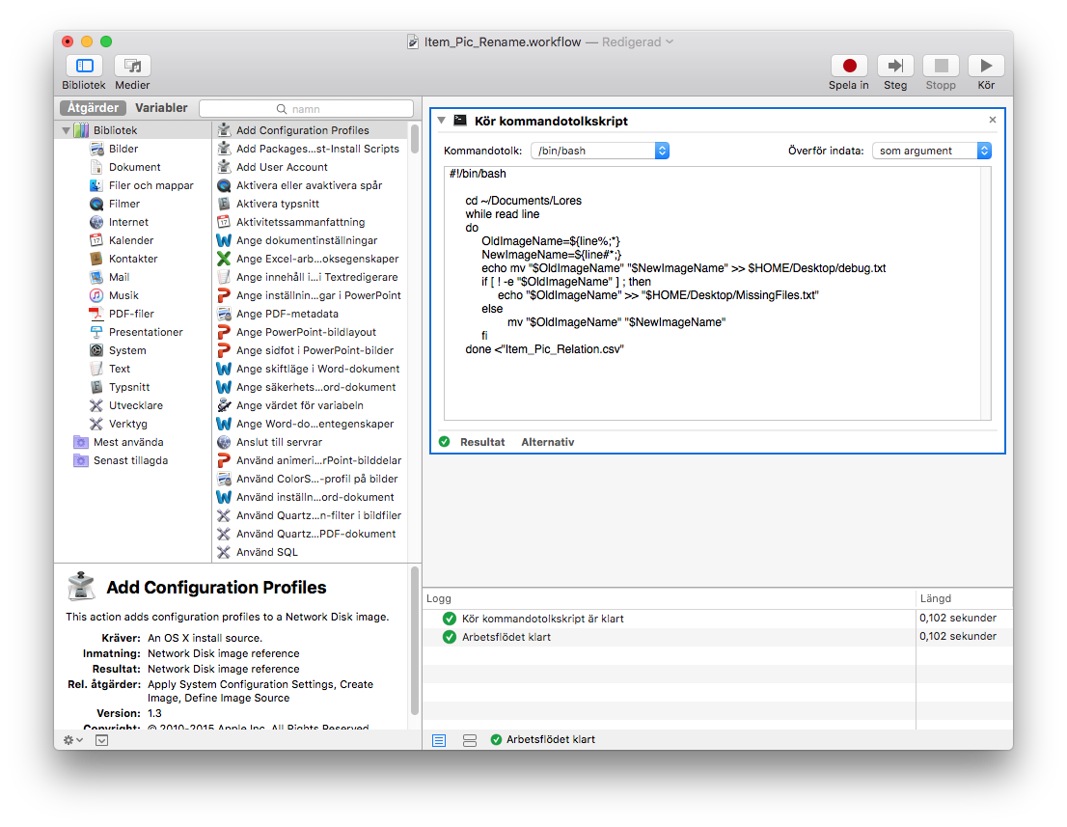
Task: Click the Längd column header
Action: point(964,599)
